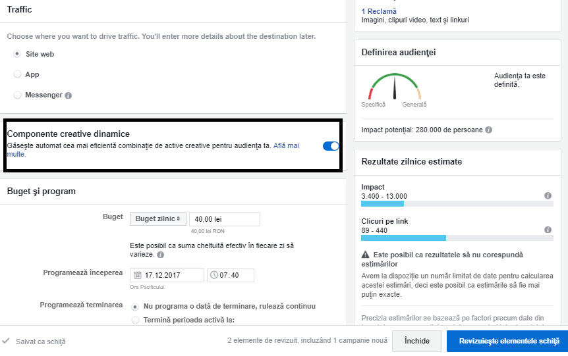Screen dimensions: 568x356
Task: Click the warning triangle icon in estimates
Action: [x=365, y=254]
